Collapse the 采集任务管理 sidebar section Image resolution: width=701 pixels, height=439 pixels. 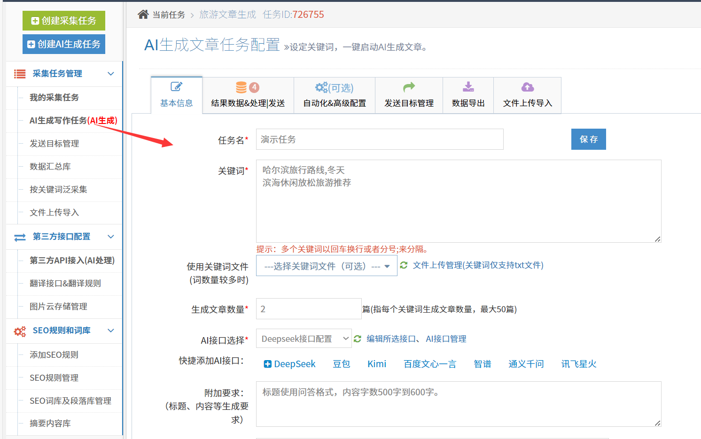(111, 74)
